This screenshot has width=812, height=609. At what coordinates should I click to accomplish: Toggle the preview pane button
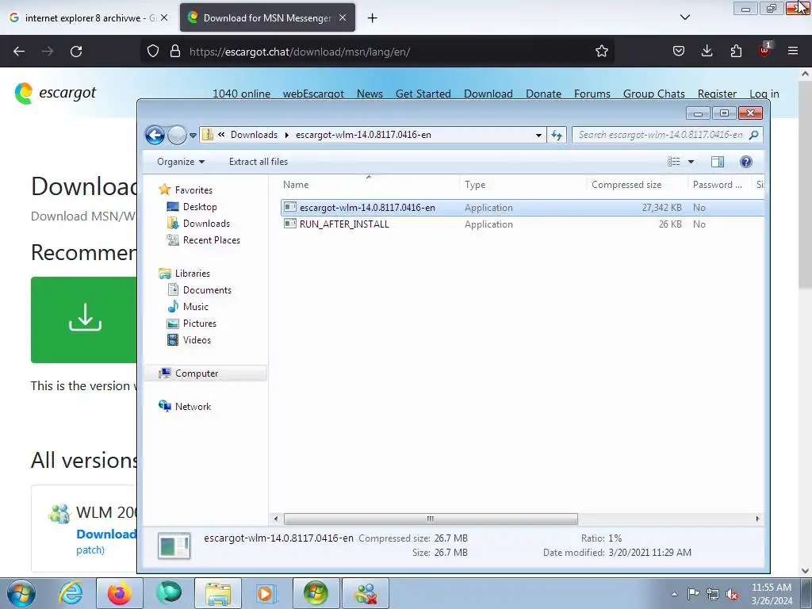click(717, 162)
